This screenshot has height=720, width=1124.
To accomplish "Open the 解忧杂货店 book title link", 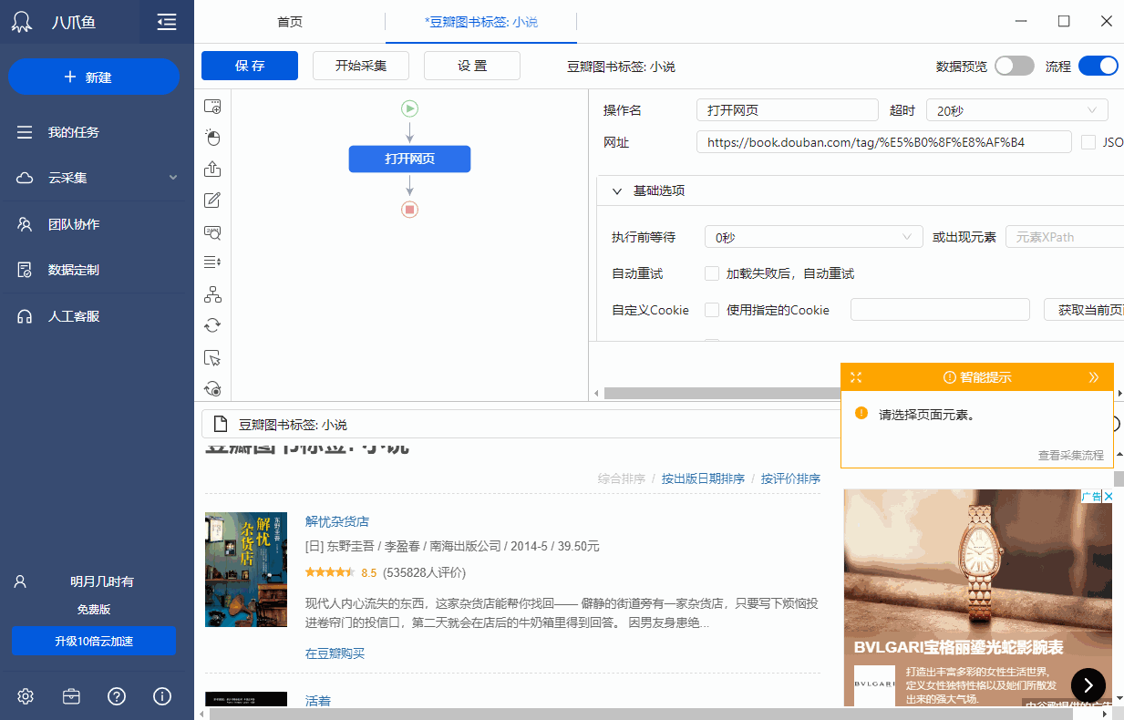I will click(x=337, y=521).
